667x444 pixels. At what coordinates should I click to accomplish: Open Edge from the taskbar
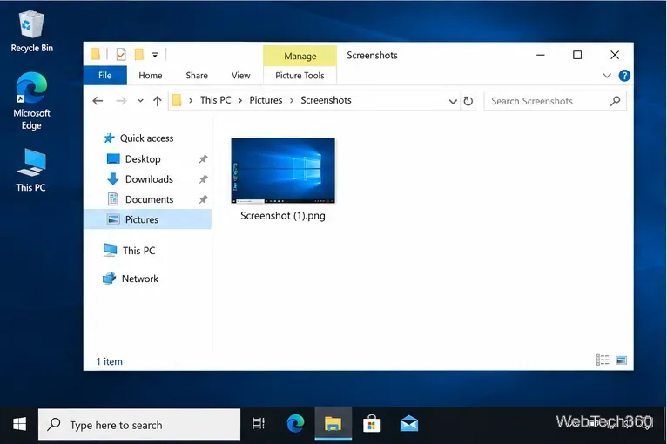pos(296,424)
